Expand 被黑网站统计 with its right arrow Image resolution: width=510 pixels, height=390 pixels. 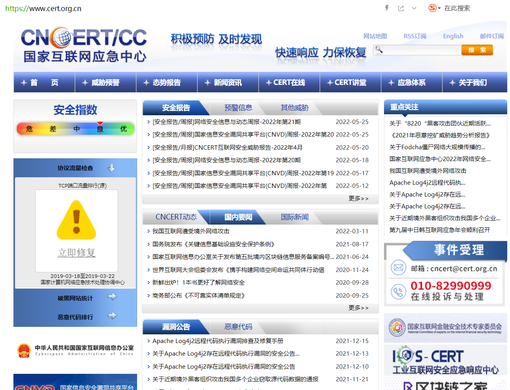coord(112,296)
